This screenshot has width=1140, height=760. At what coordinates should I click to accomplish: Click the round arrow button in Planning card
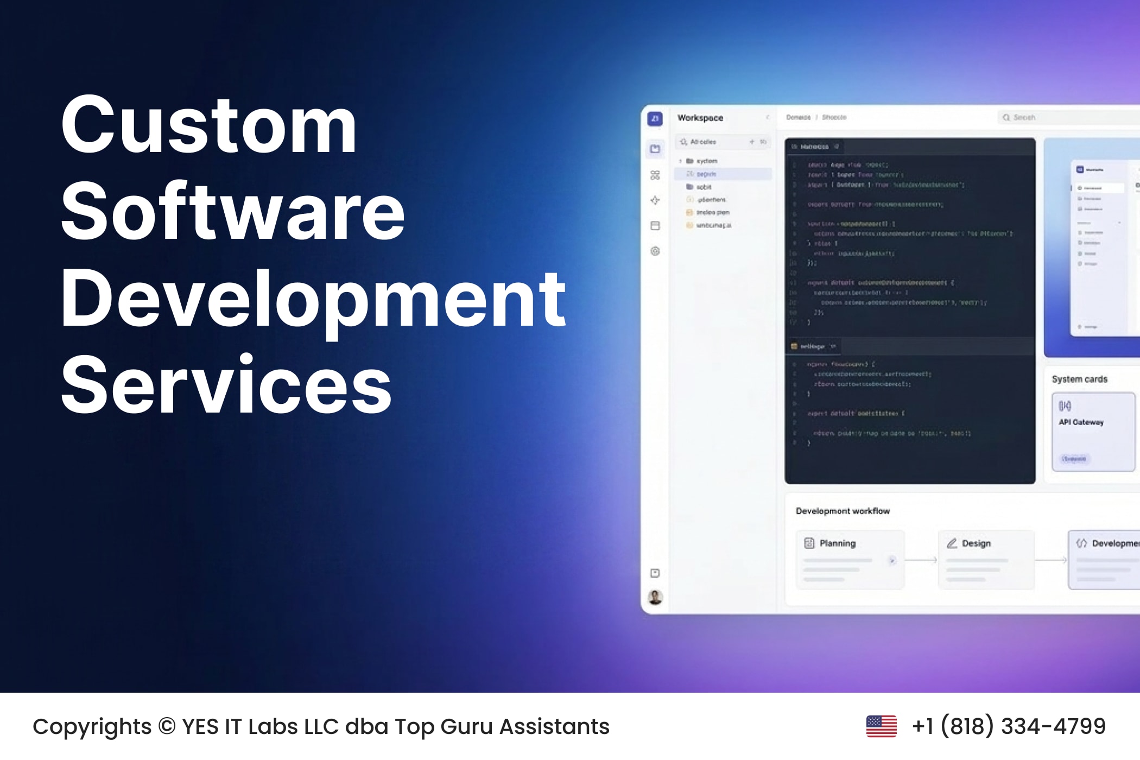click(x=892, y=560)
